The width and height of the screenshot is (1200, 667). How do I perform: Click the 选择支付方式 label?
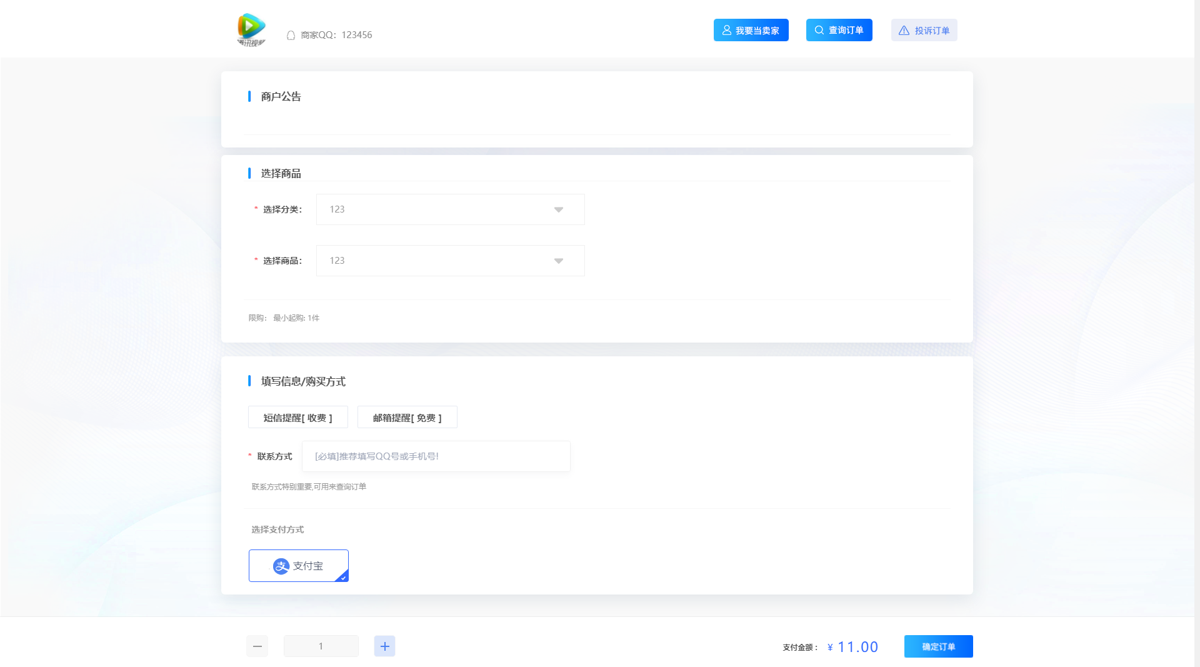[277, 529]
